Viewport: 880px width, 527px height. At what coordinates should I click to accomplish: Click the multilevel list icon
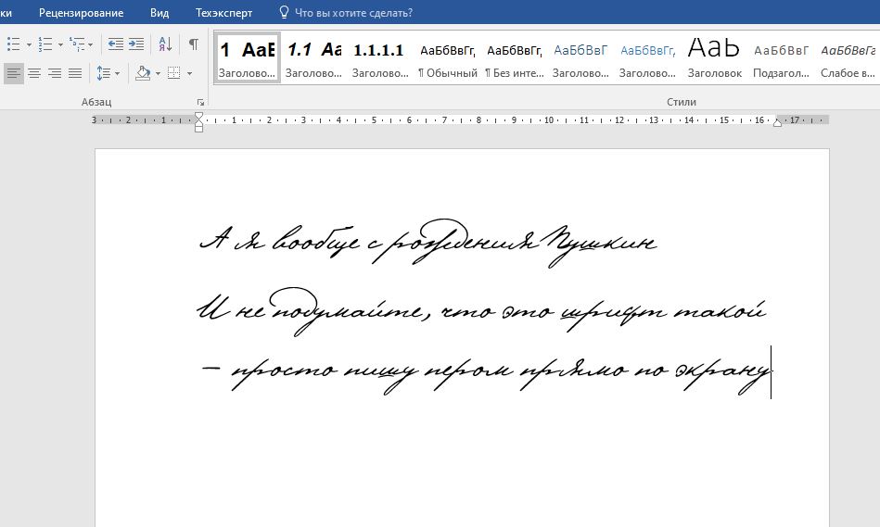(76, 44)
